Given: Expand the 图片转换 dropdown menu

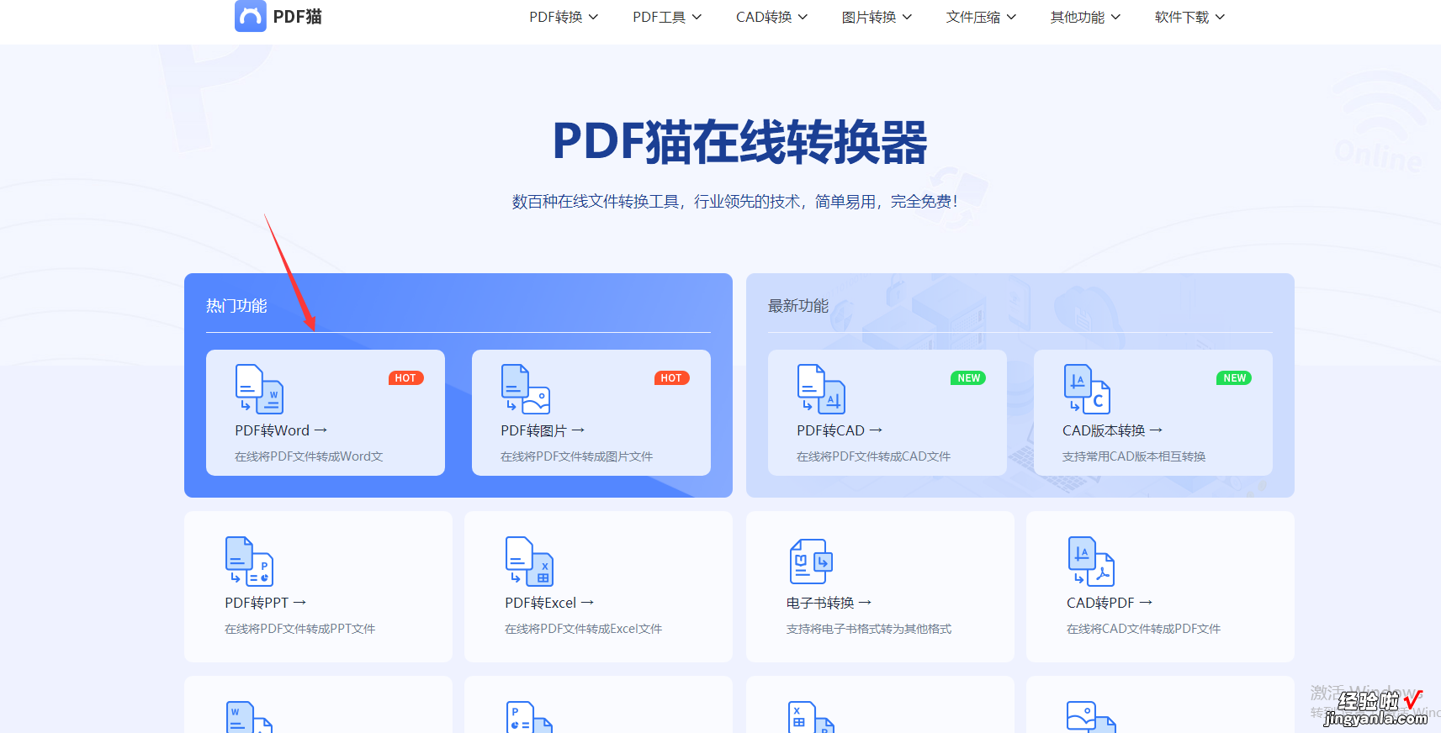Looking at the screenshot, I should click(x=877, y=17).
